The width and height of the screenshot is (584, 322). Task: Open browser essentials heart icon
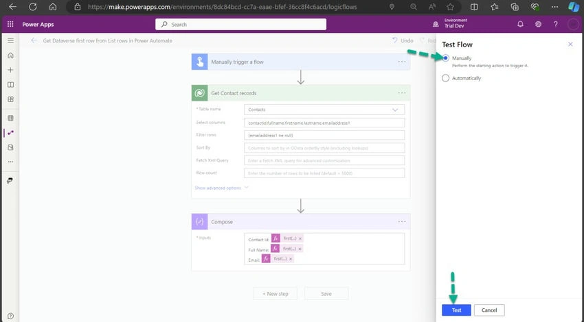[535, 7]
